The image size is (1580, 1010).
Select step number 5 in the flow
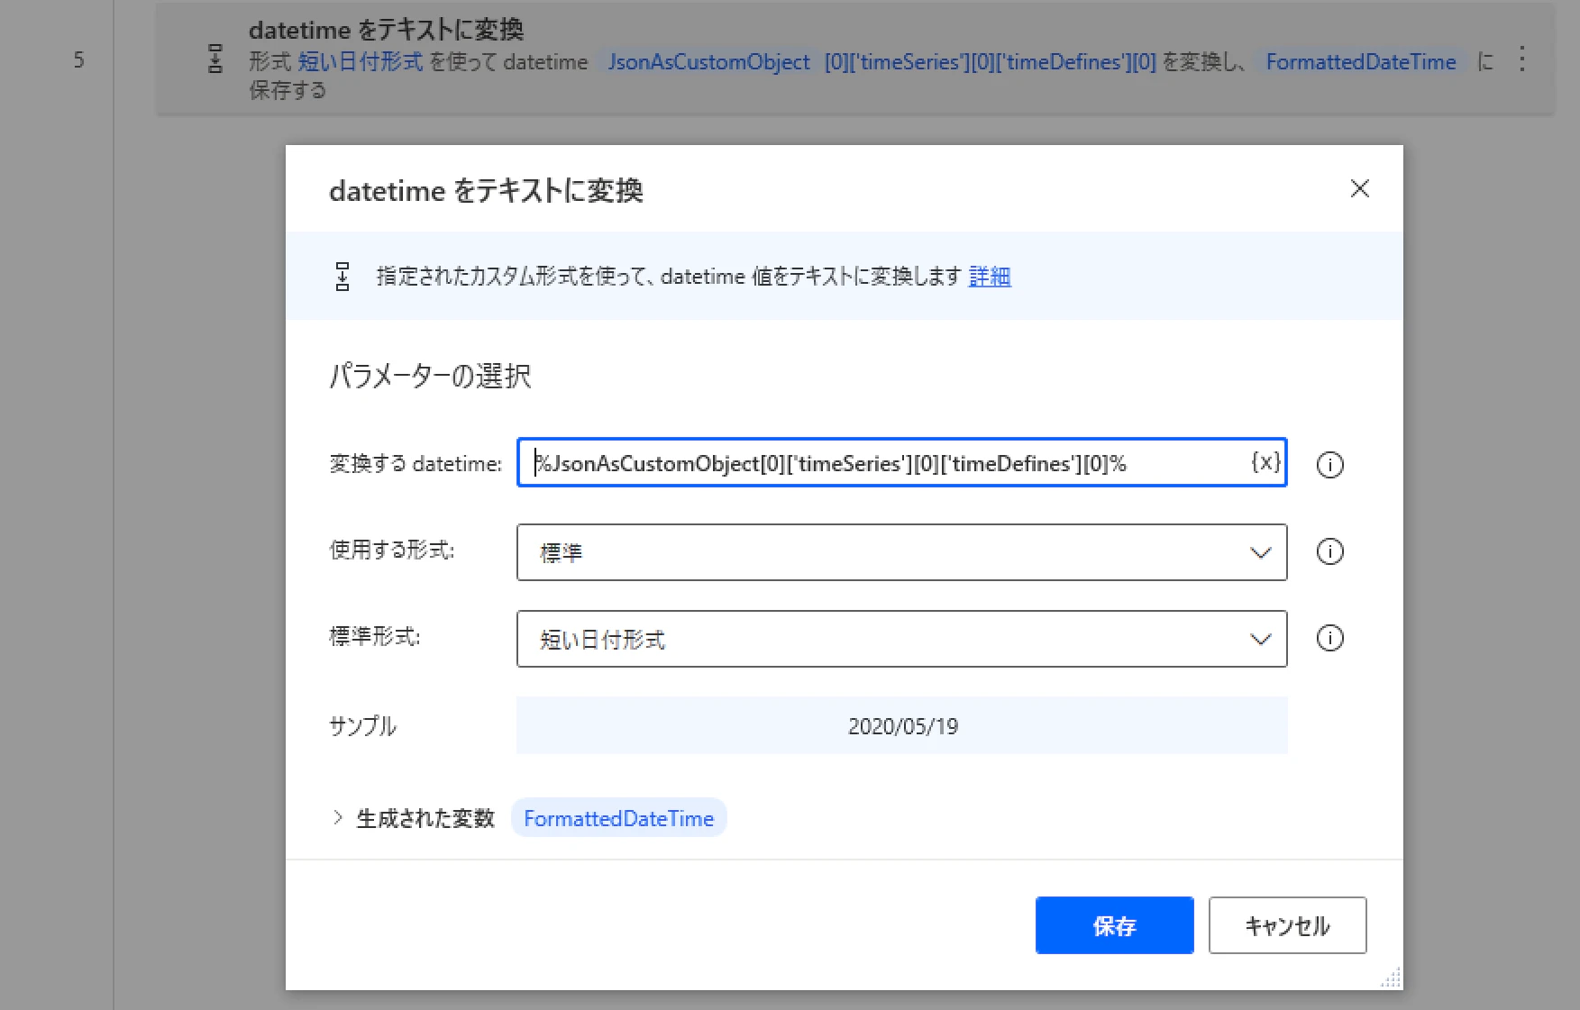click(x=79, y=59)
